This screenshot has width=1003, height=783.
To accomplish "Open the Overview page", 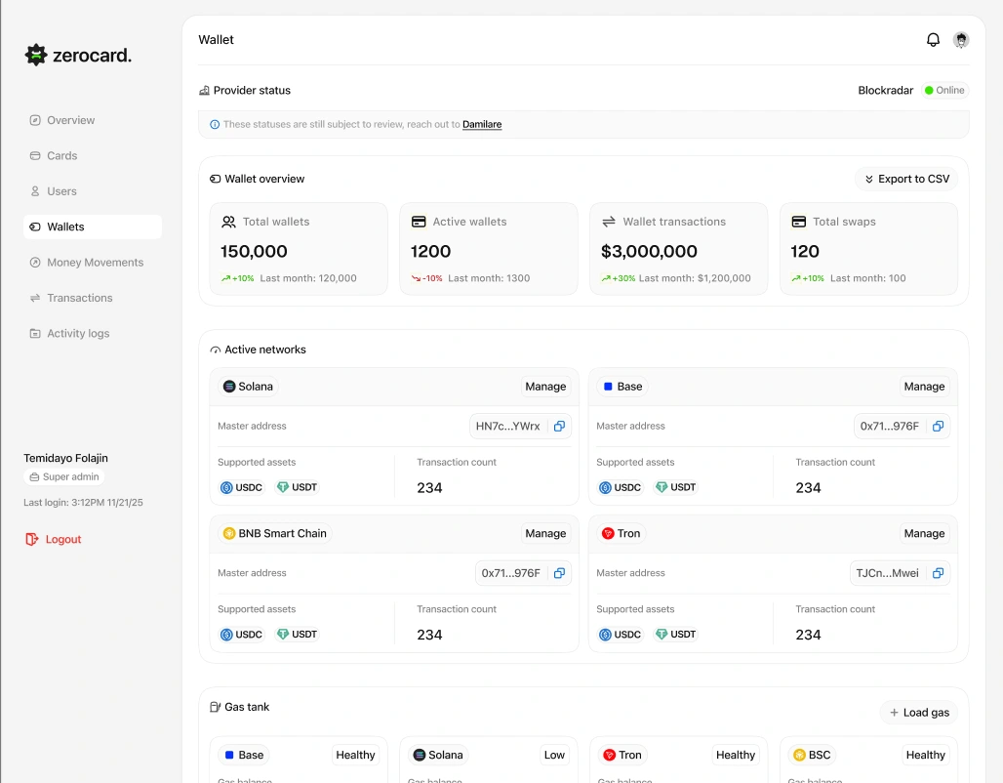I will click(92, 120).
